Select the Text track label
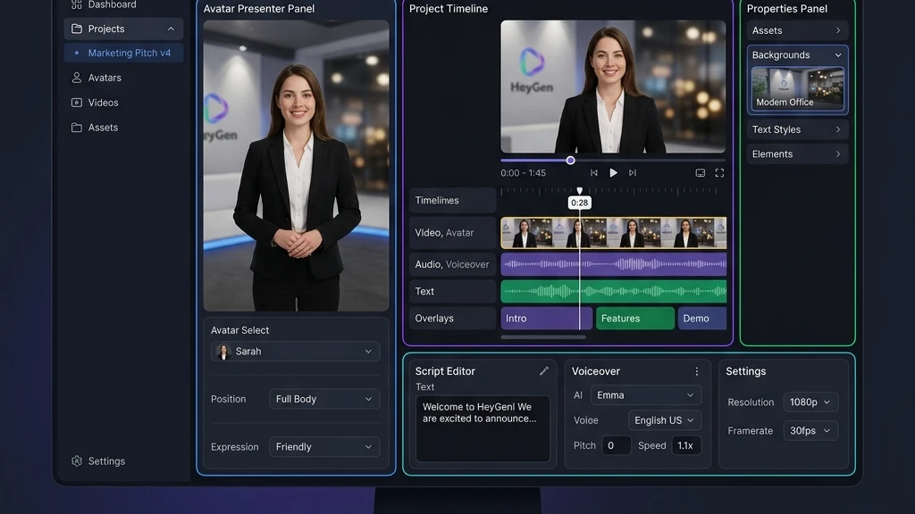915x514 pixels. 452,292
